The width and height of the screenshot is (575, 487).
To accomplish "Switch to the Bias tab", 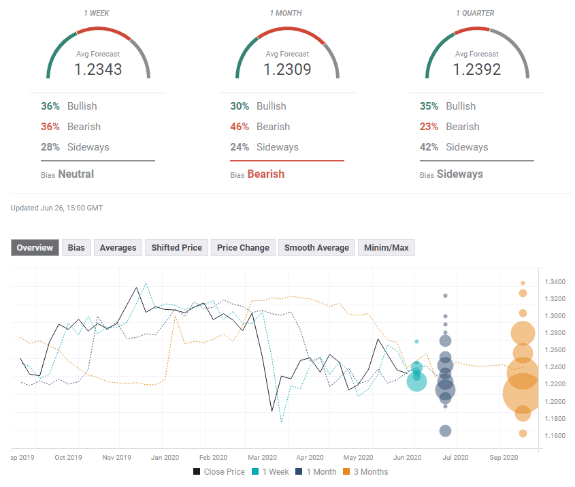I will pyautogui.click(x=76, y=247).
